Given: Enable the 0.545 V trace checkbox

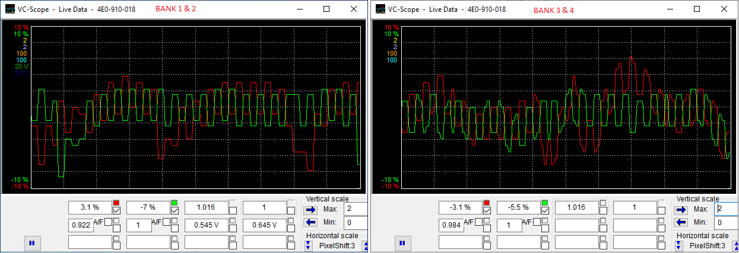Looking at the screenshot, I should pos(233,228).
